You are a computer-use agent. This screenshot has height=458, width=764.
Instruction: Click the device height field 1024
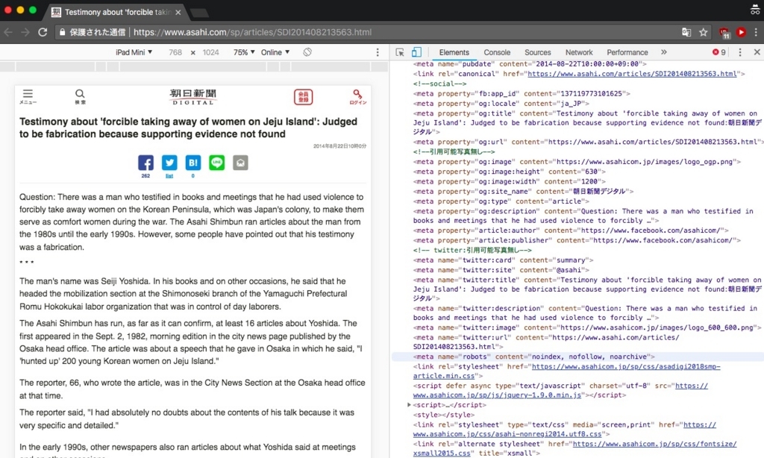tap(210, 52)
